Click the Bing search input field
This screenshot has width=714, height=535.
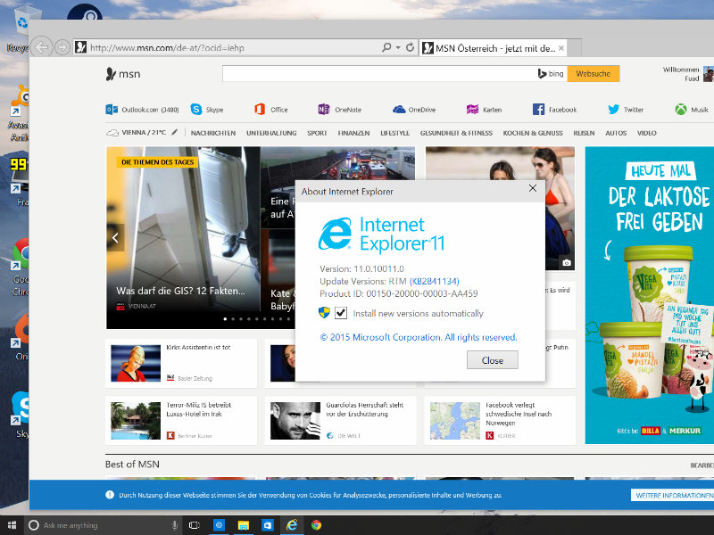pos(375,74)
